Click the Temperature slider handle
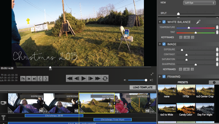The width and height of the screenshot is (219, 124). (x=189, y=28)
